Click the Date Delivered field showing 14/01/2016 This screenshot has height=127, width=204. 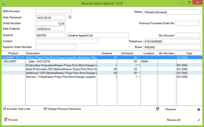point(50,18)
